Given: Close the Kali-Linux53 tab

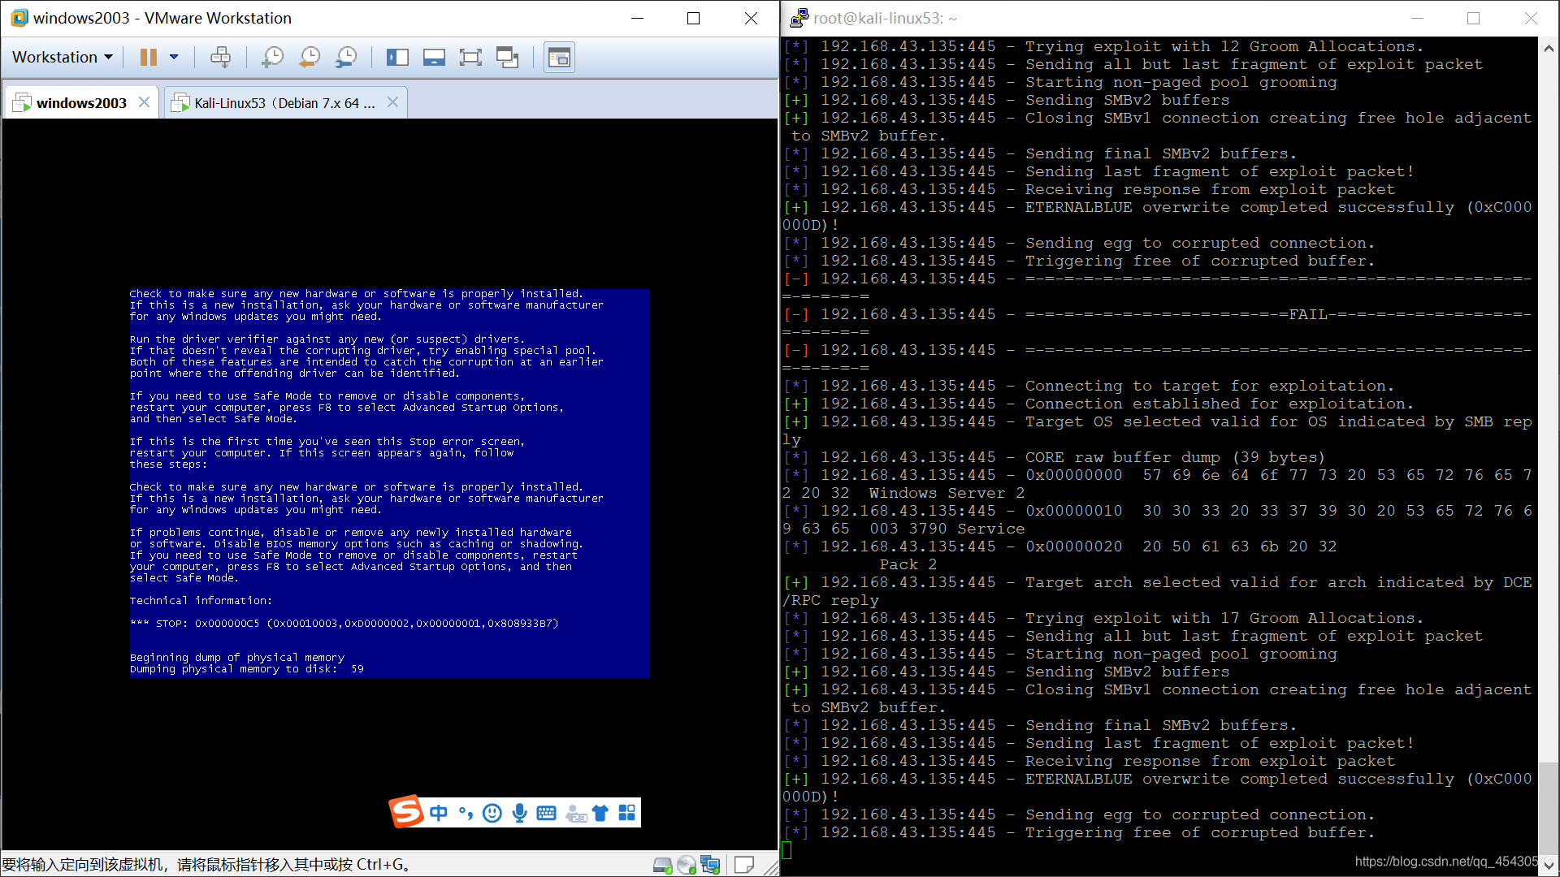Looking at the screenshot, I should [x=392, y=102].
